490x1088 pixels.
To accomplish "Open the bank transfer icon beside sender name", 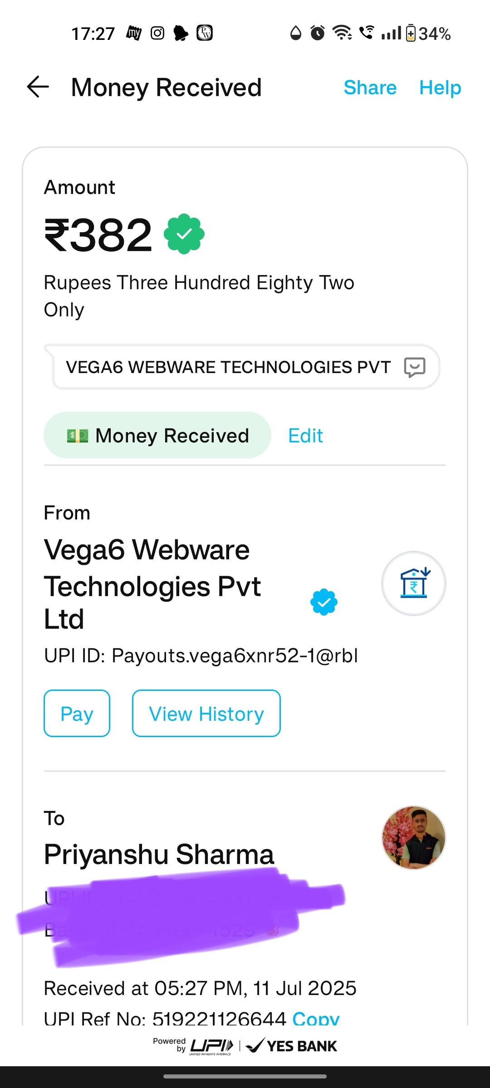I will 414,583.
